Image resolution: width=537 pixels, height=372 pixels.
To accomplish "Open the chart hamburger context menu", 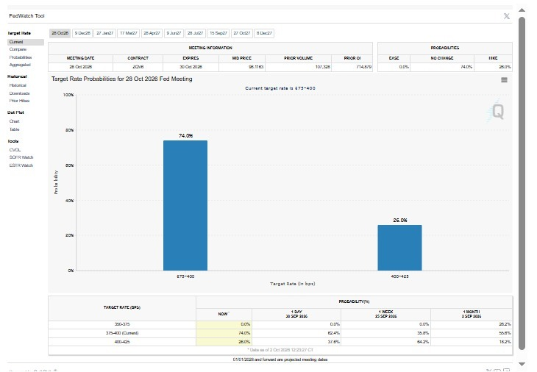I will click(x=504, y=80).
